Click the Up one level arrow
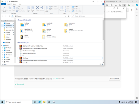 [10, 16]
